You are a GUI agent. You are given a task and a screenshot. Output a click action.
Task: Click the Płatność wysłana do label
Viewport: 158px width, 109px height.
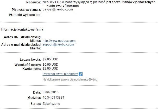[24, 15]
